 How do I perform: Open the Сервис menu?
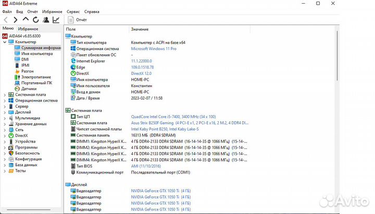(x=73, y=11)
